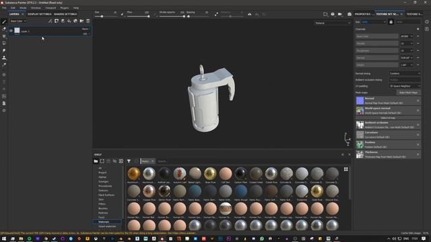This screenshot has width=431, height=242.
Task: Add a smart material layer
Action: [75, 21]
